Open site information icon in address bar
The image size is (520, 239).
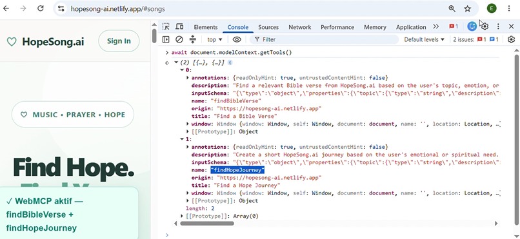point(61,8)
